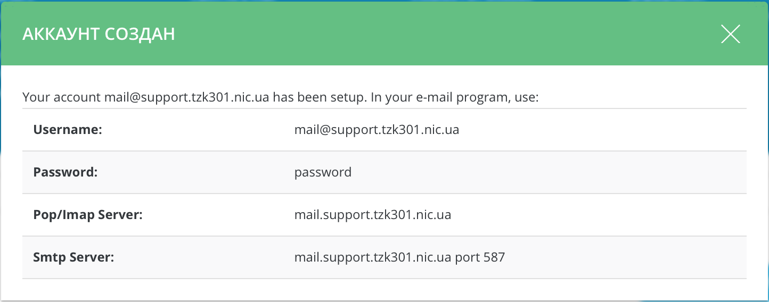
Task: Select the Password value "password"
Action: click(323, 172)
